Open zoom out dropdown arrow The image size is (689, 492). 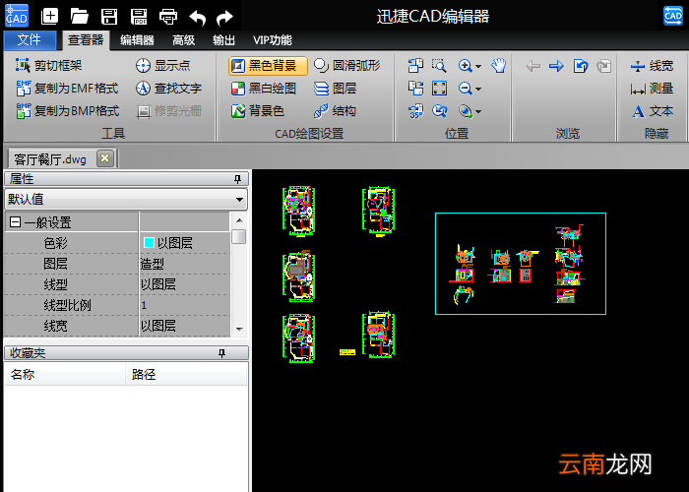478,90
